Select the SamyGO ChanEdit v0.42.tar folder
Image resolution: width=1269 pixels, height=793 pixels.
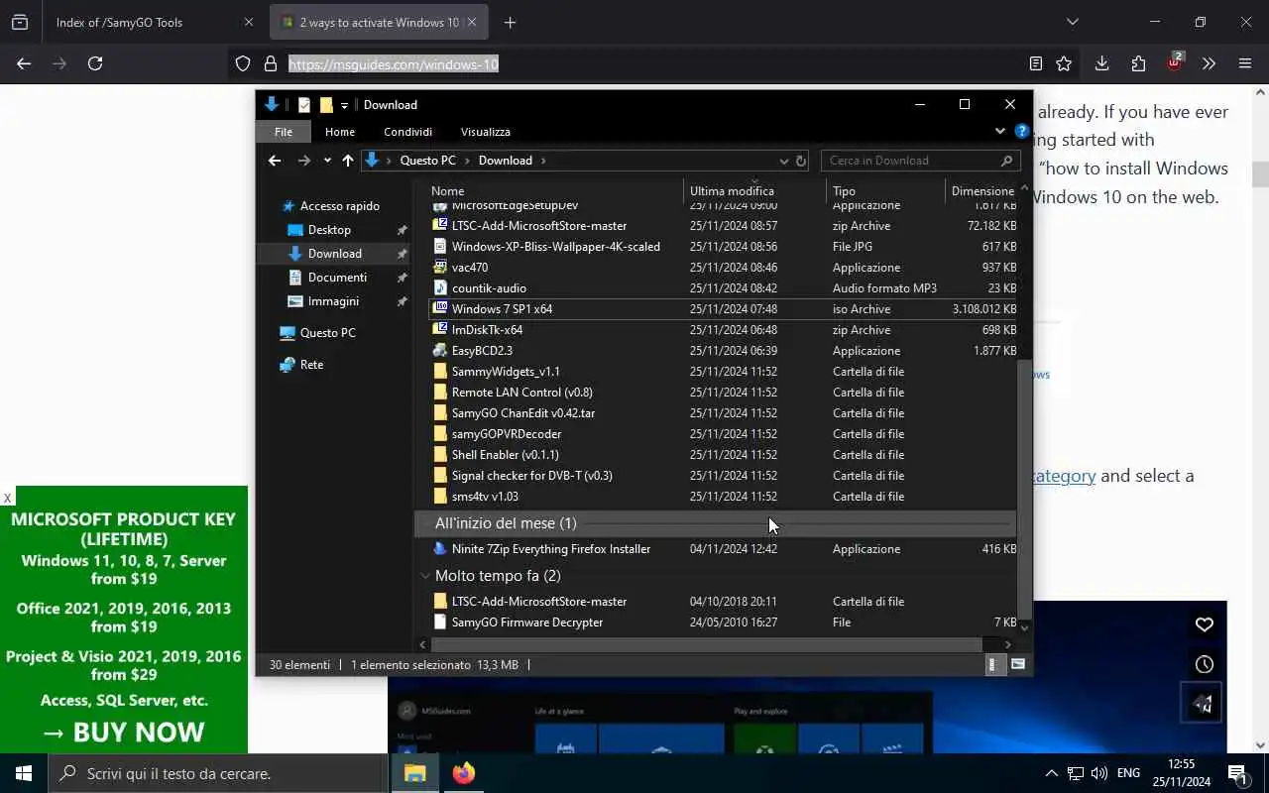coord(724,413)
